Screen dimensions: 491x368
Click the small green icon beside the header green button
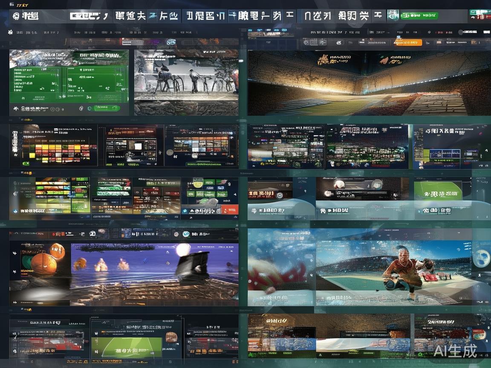click(393, 16)
